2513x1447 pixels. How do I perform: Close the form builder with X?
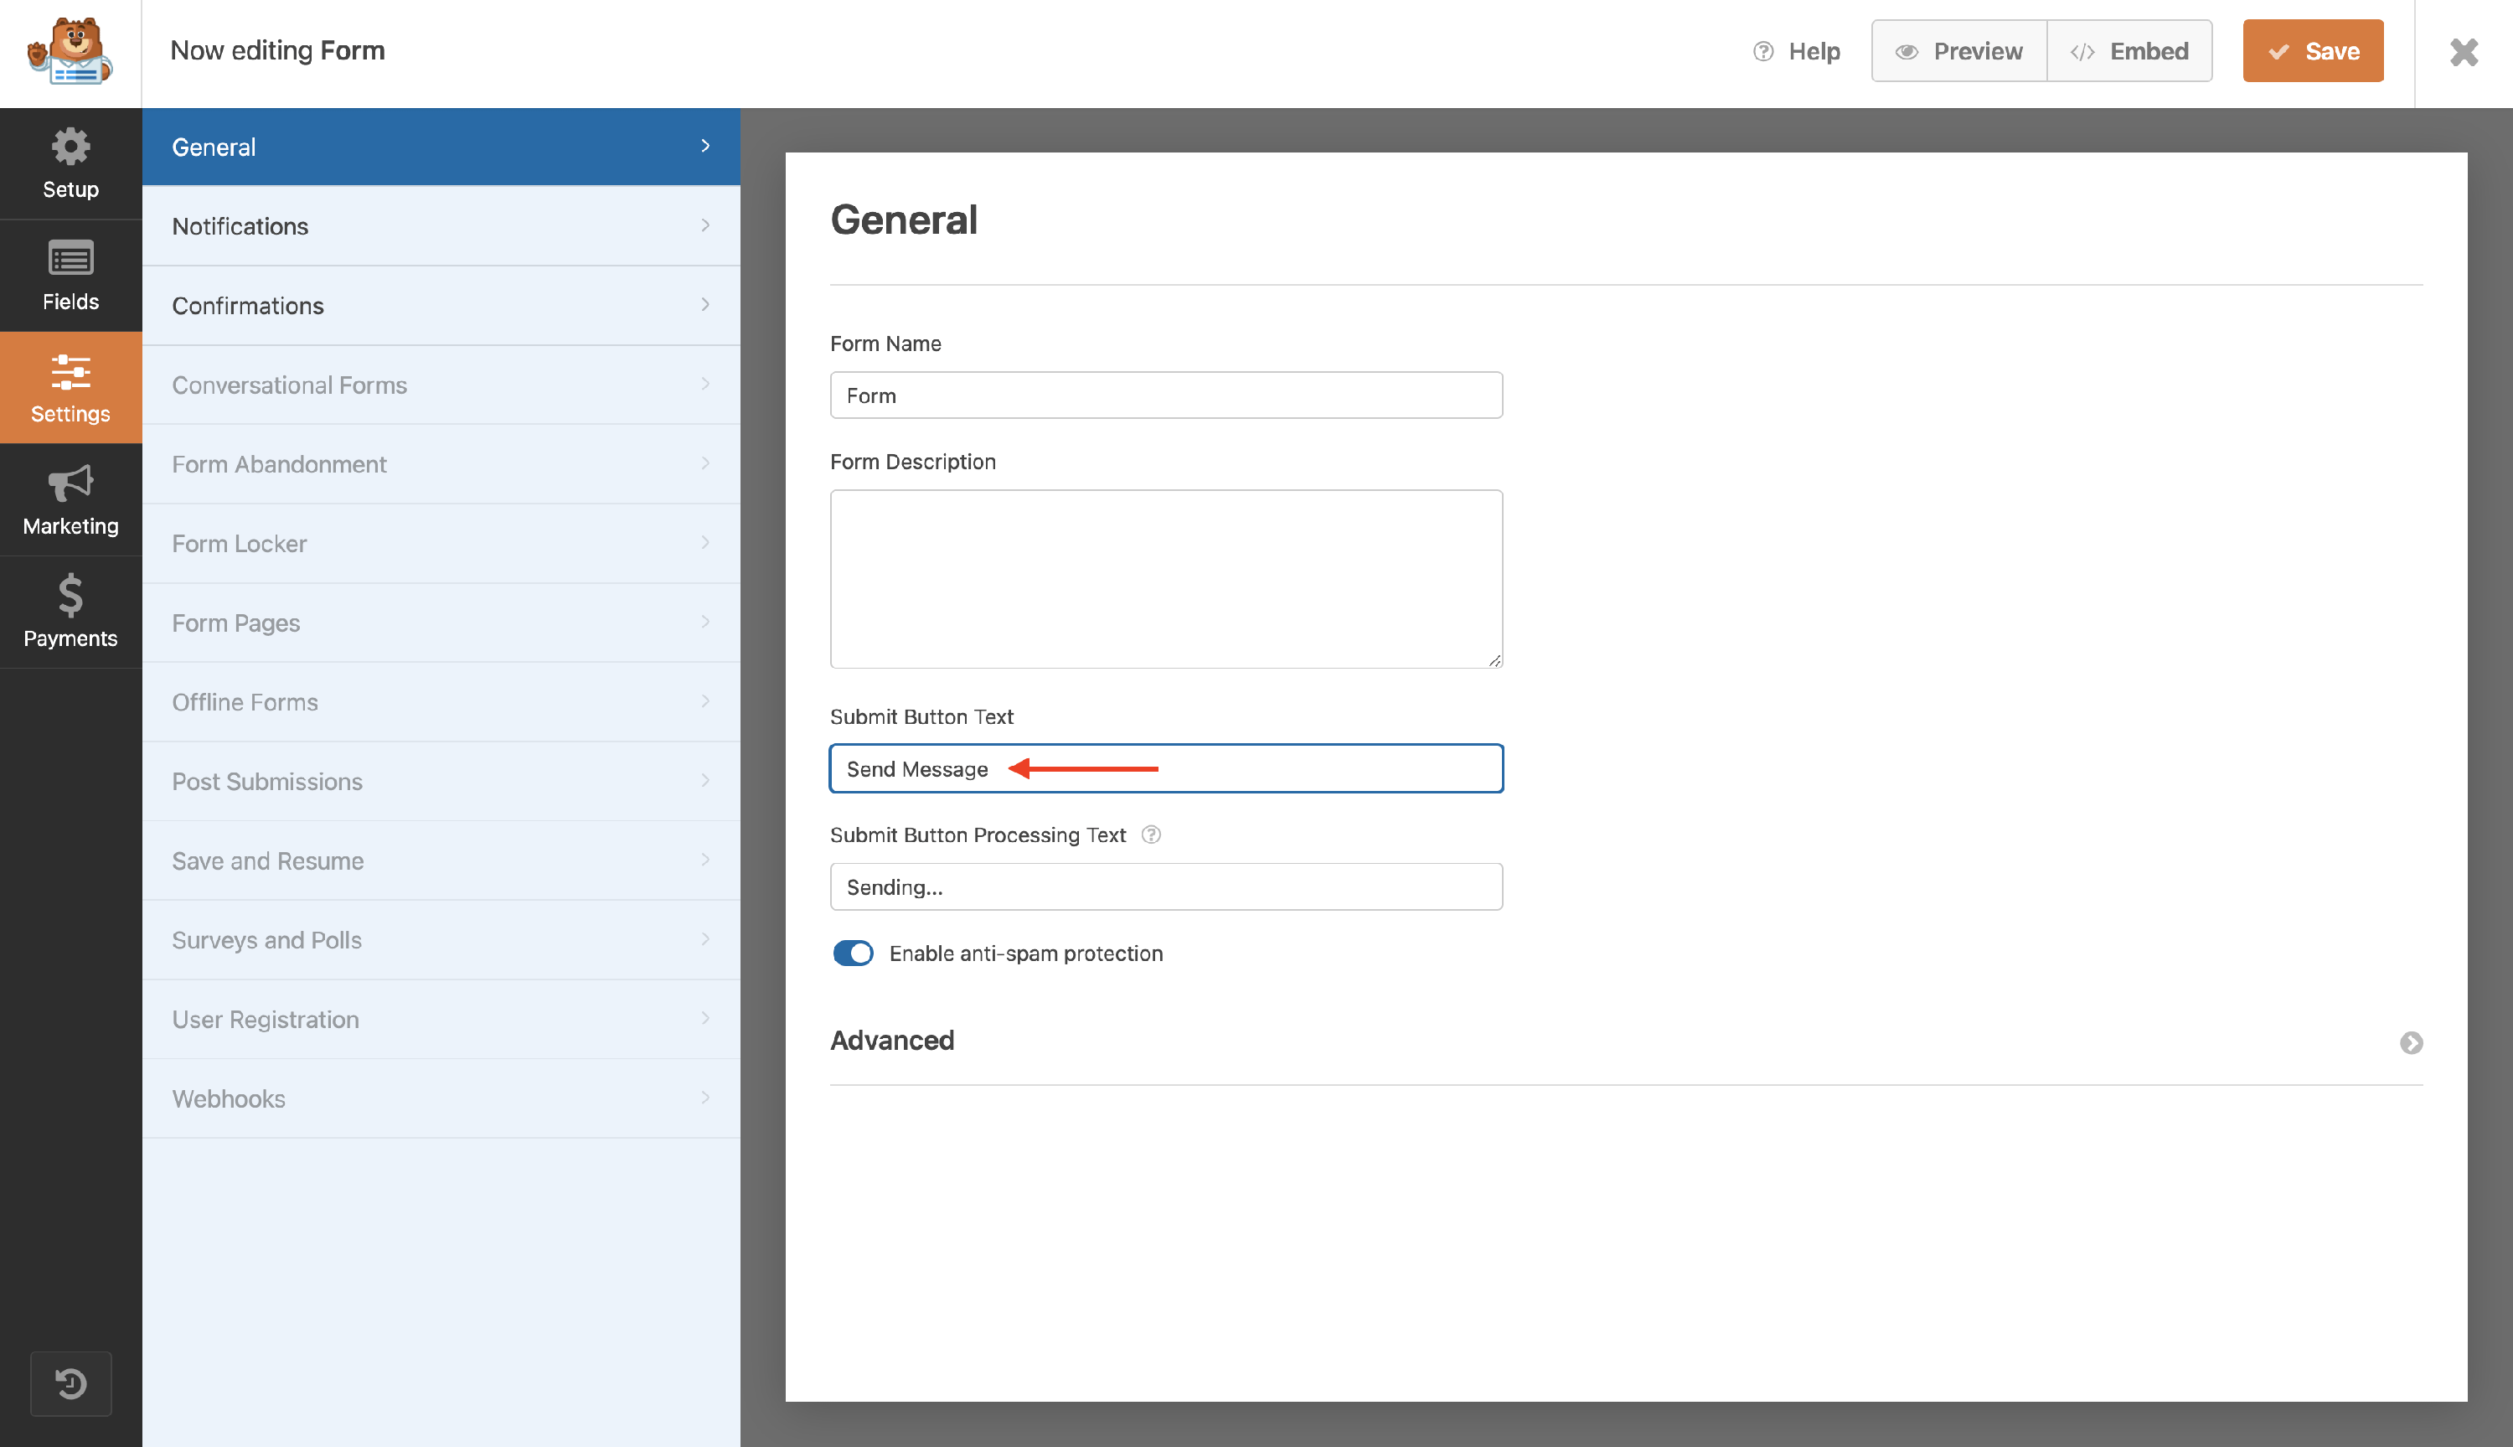coord(2464,52)
